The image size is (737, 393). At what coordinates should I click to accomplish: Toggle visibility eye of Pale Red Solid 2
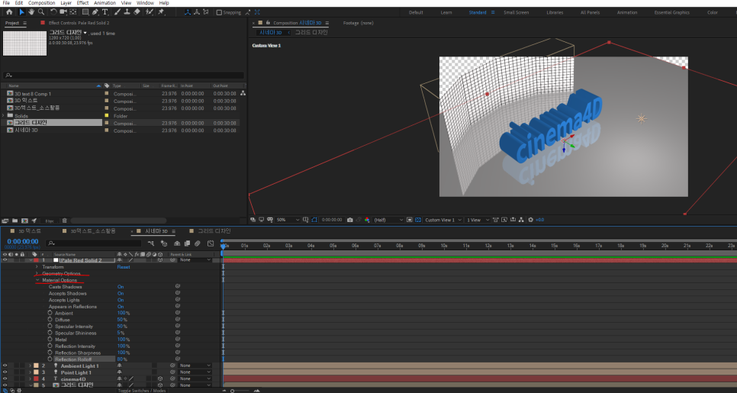5,260
